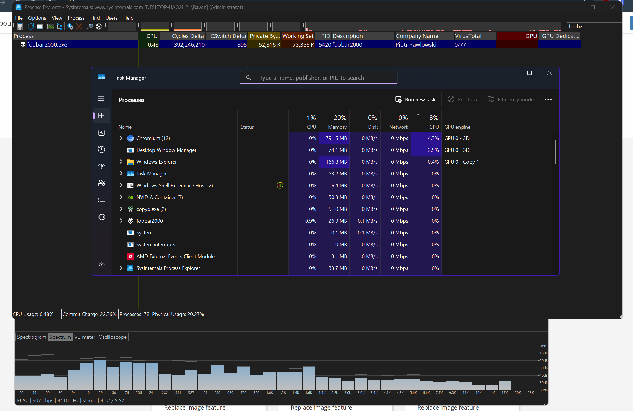
Task: Expand the NVIDIA Container (2) group
Action: pos(121,197)
